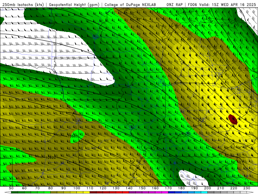The height and width of the screenshot is (194, 258).
Task: Pick the dark gray swatch right of the 200 mark
Action: pyautogui.click(x=211, y=192)
